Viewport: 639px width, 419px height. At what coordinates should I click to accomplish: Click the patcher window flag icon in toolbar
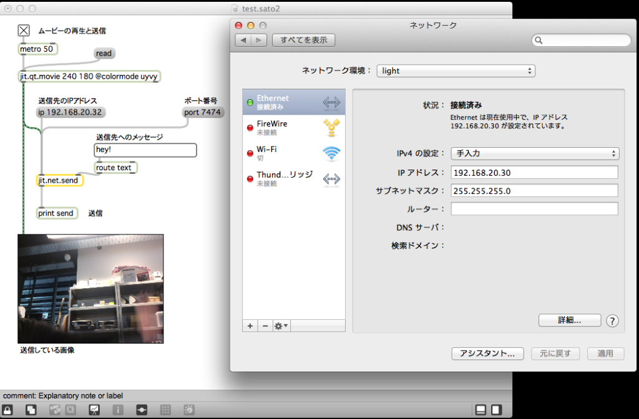tap(141, 410)
